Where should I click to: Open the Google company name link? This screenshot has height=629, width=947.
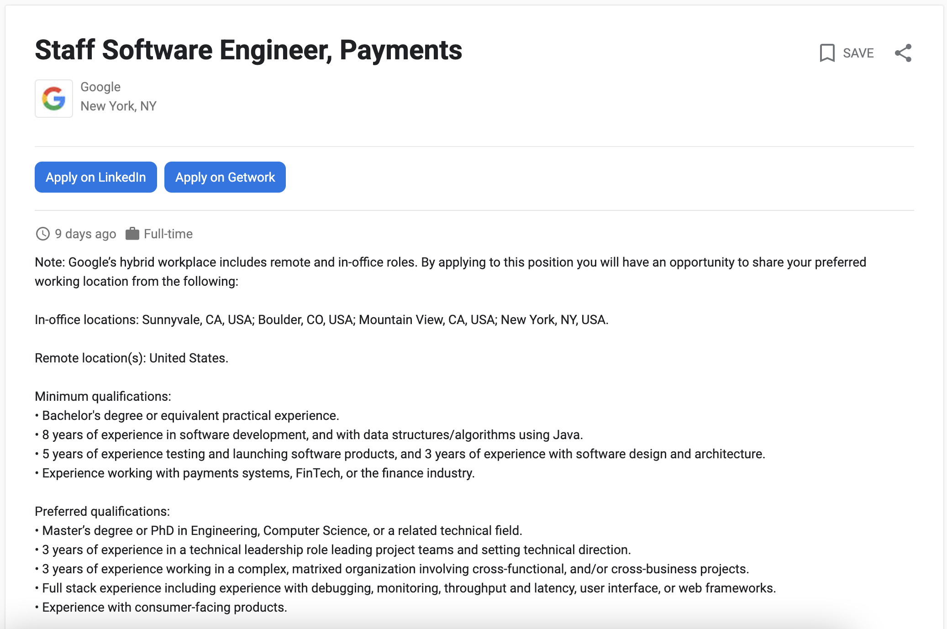(x=101, y=87)
